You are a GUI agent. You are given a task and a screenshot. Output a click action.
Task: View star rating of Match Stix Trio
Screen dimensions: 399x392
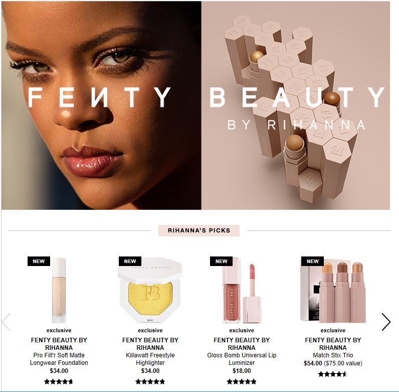point(333,374)
